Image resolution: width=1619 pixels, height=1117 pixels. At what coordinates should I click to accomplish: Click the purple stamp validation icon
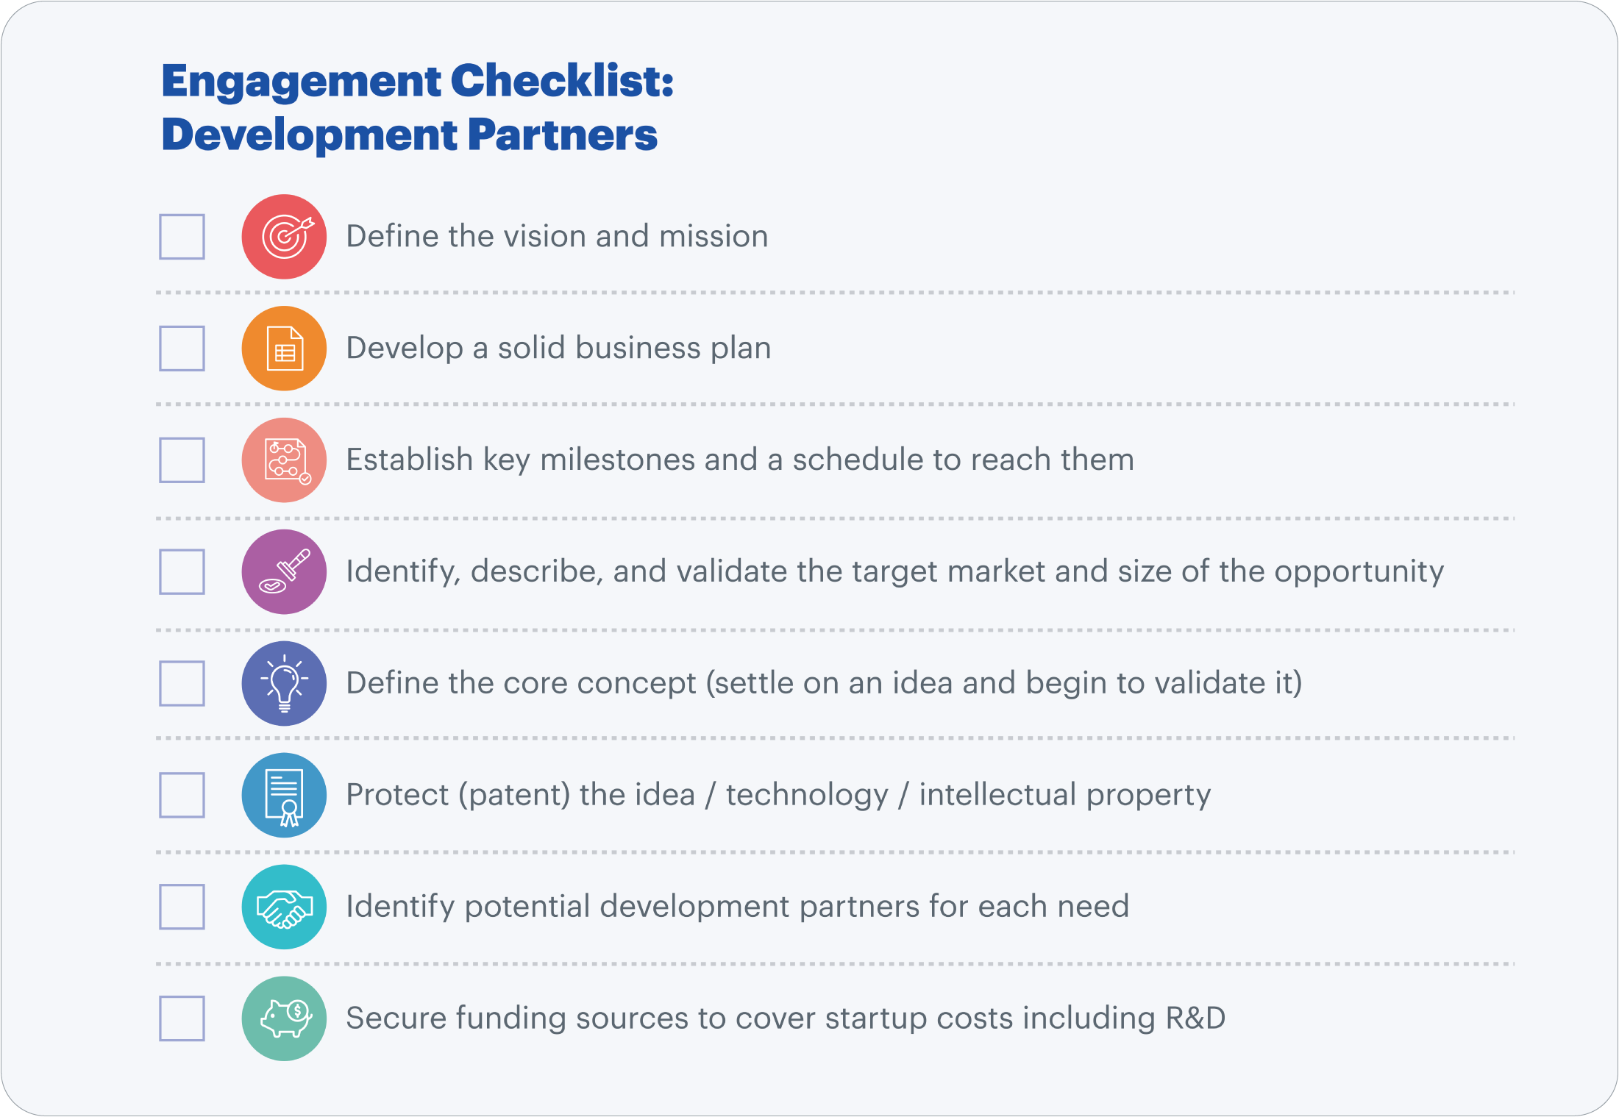284,572
